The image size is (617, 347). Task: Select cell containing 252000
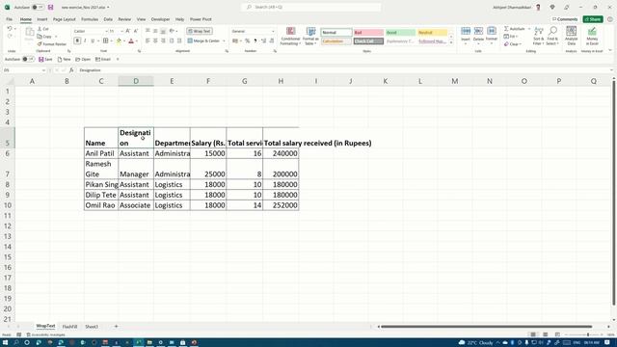[x=281, y=205]
